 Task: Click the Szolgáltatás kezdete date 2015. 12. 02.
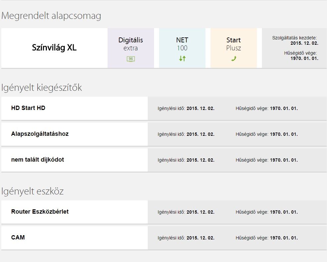[304, 43]
